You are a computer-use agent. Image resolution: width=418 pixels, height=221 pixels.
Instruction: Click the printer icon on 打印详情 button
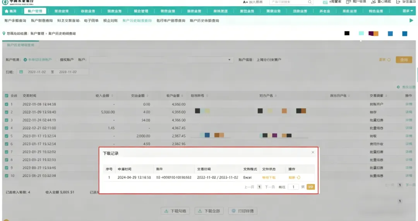coord(233,211)
